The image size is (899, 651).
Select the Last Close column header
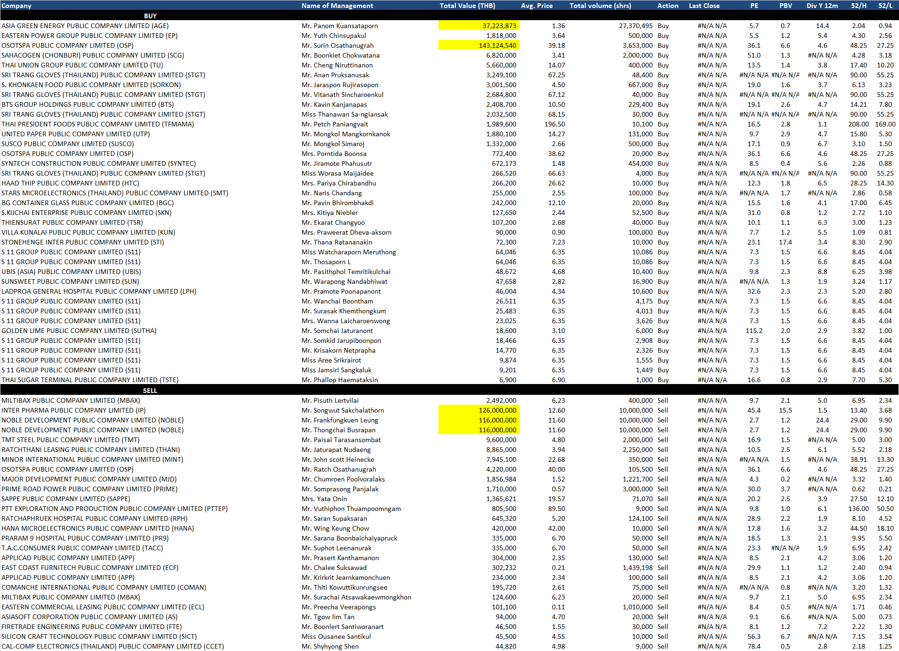tap(704, 6)
